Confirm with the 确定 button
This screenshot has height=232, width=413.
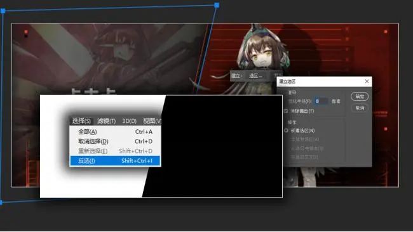coord(360,96)
